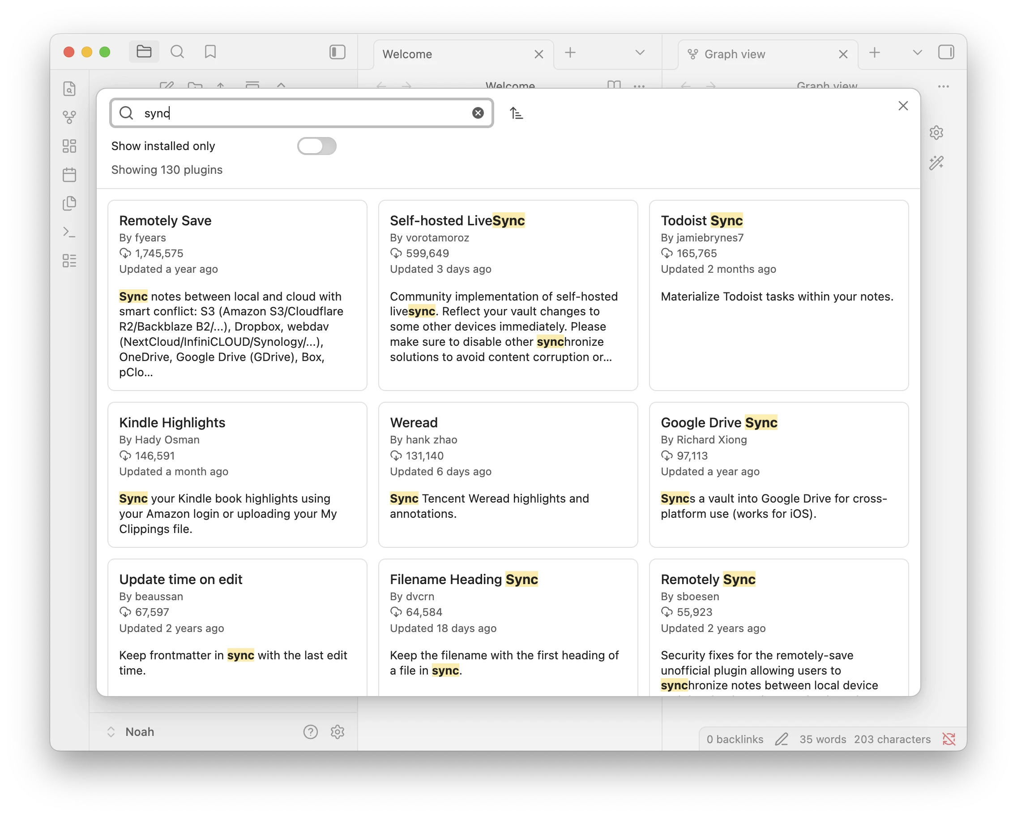1017x817 pixels.
Task: Focus the plugin search field
Action: [302, 113]
